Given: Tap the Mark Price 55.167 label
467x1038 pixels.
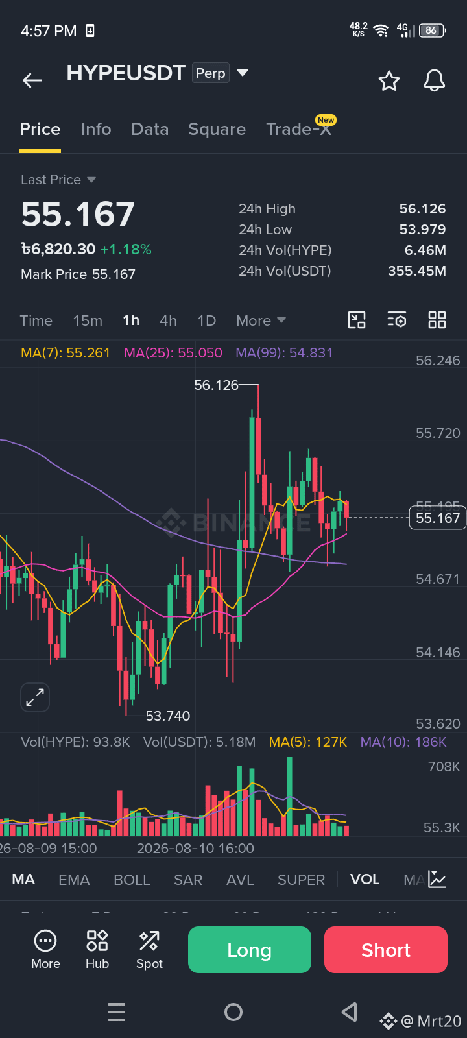Looking at the screenshot, I should pos(78,274).
